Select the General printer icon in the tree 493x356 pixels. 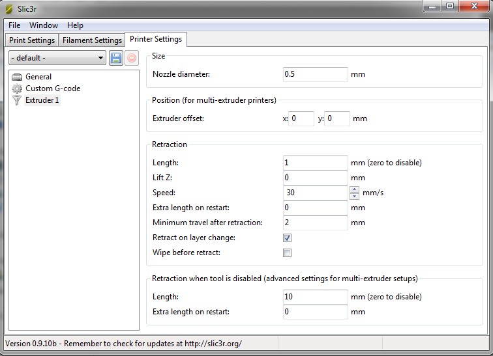[17, 77]
